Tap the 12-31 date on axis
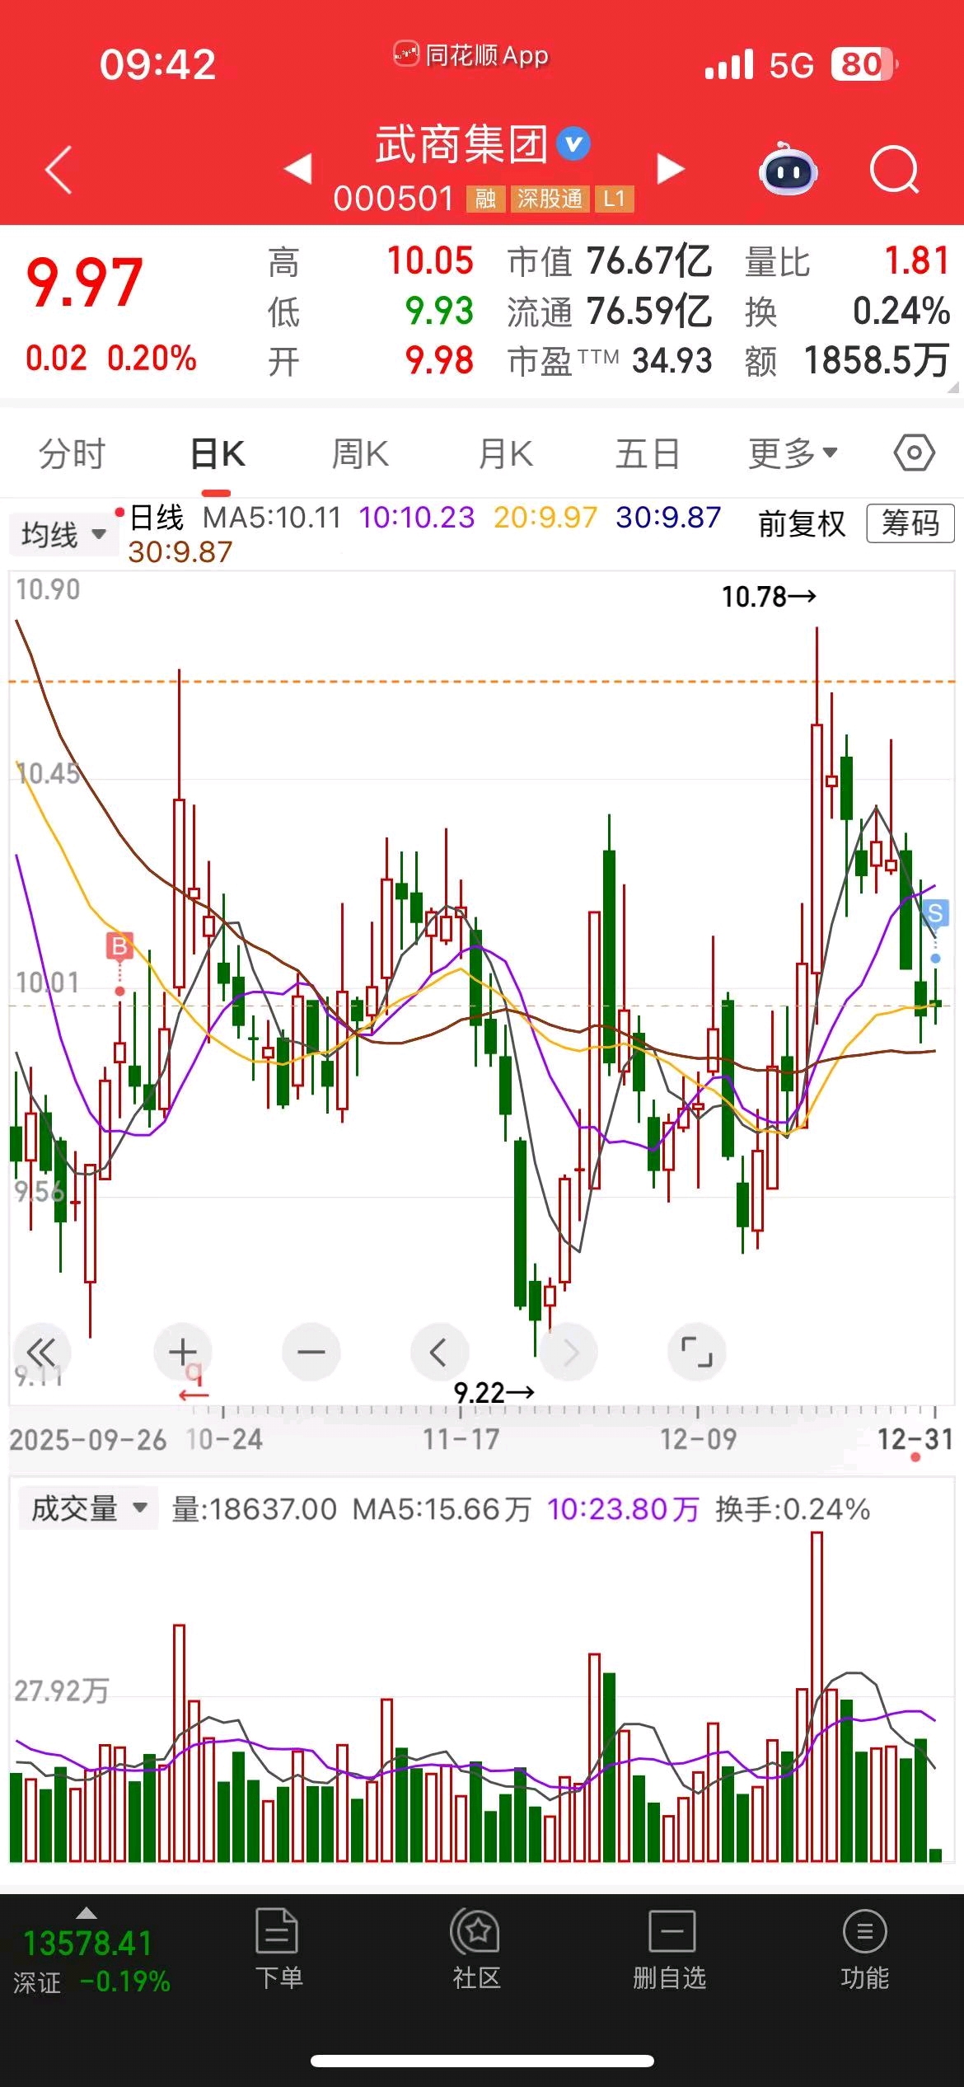964x2087 pixels. (915, 1439)
